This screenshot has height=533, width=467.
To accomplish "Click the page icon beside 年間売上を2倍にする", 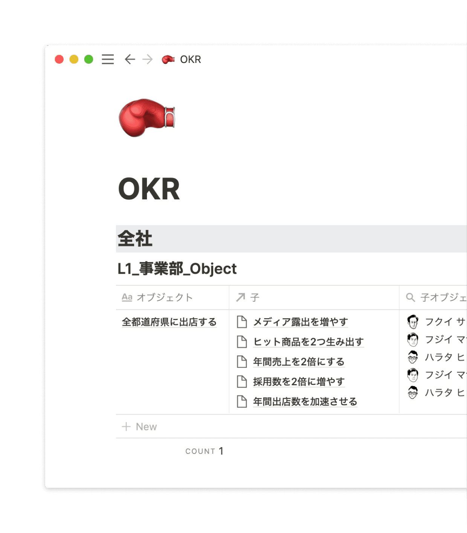I will point(242,362).
